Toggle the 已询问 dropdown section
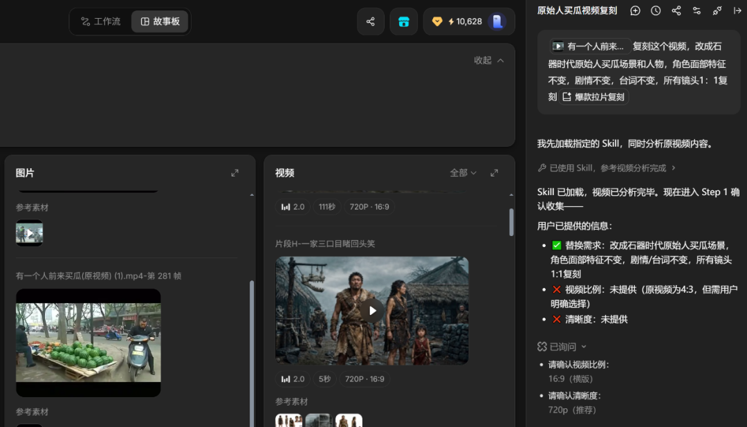 point(562,347)
